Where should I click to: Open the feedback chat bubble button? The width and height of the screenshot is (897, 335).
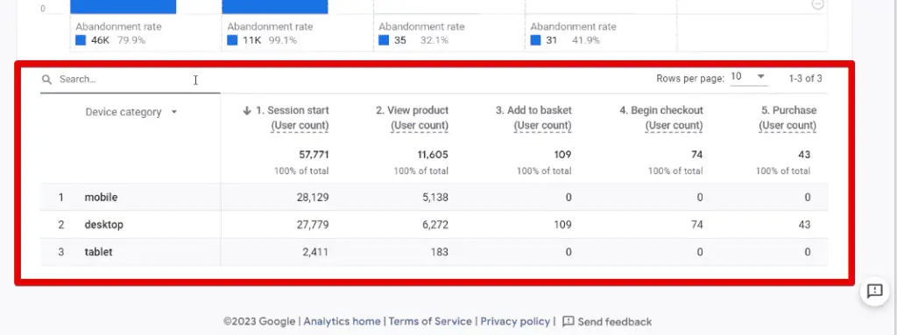tap(875, 291)
